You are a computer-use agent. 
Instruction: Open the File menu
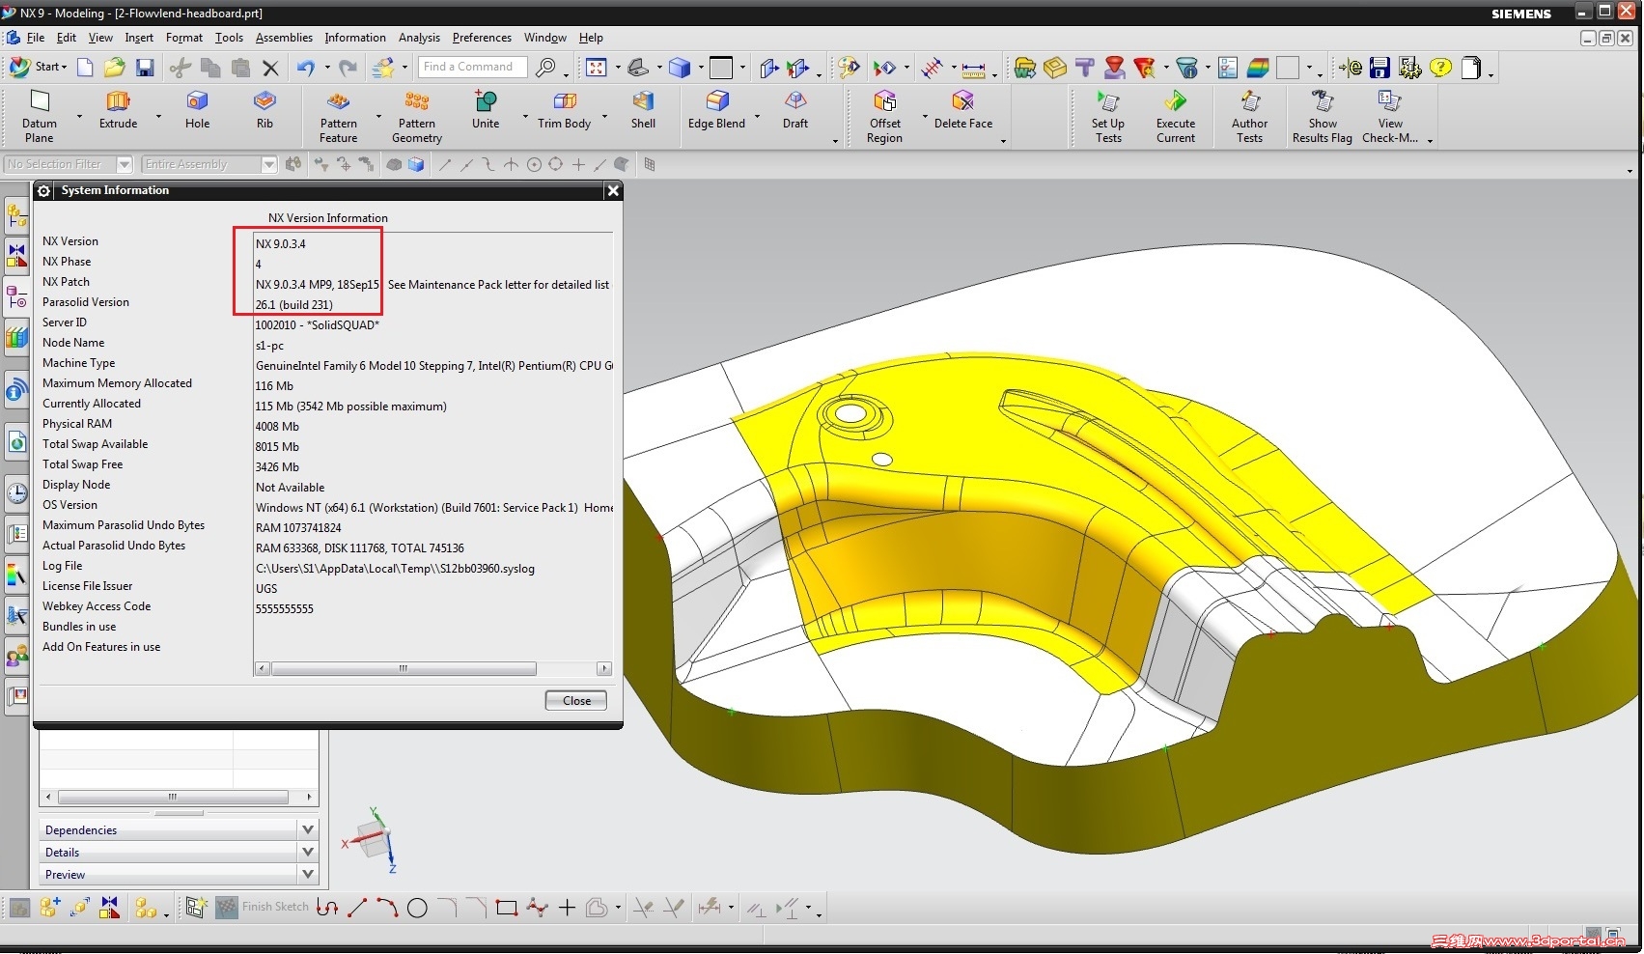click(x=36, y=38)
